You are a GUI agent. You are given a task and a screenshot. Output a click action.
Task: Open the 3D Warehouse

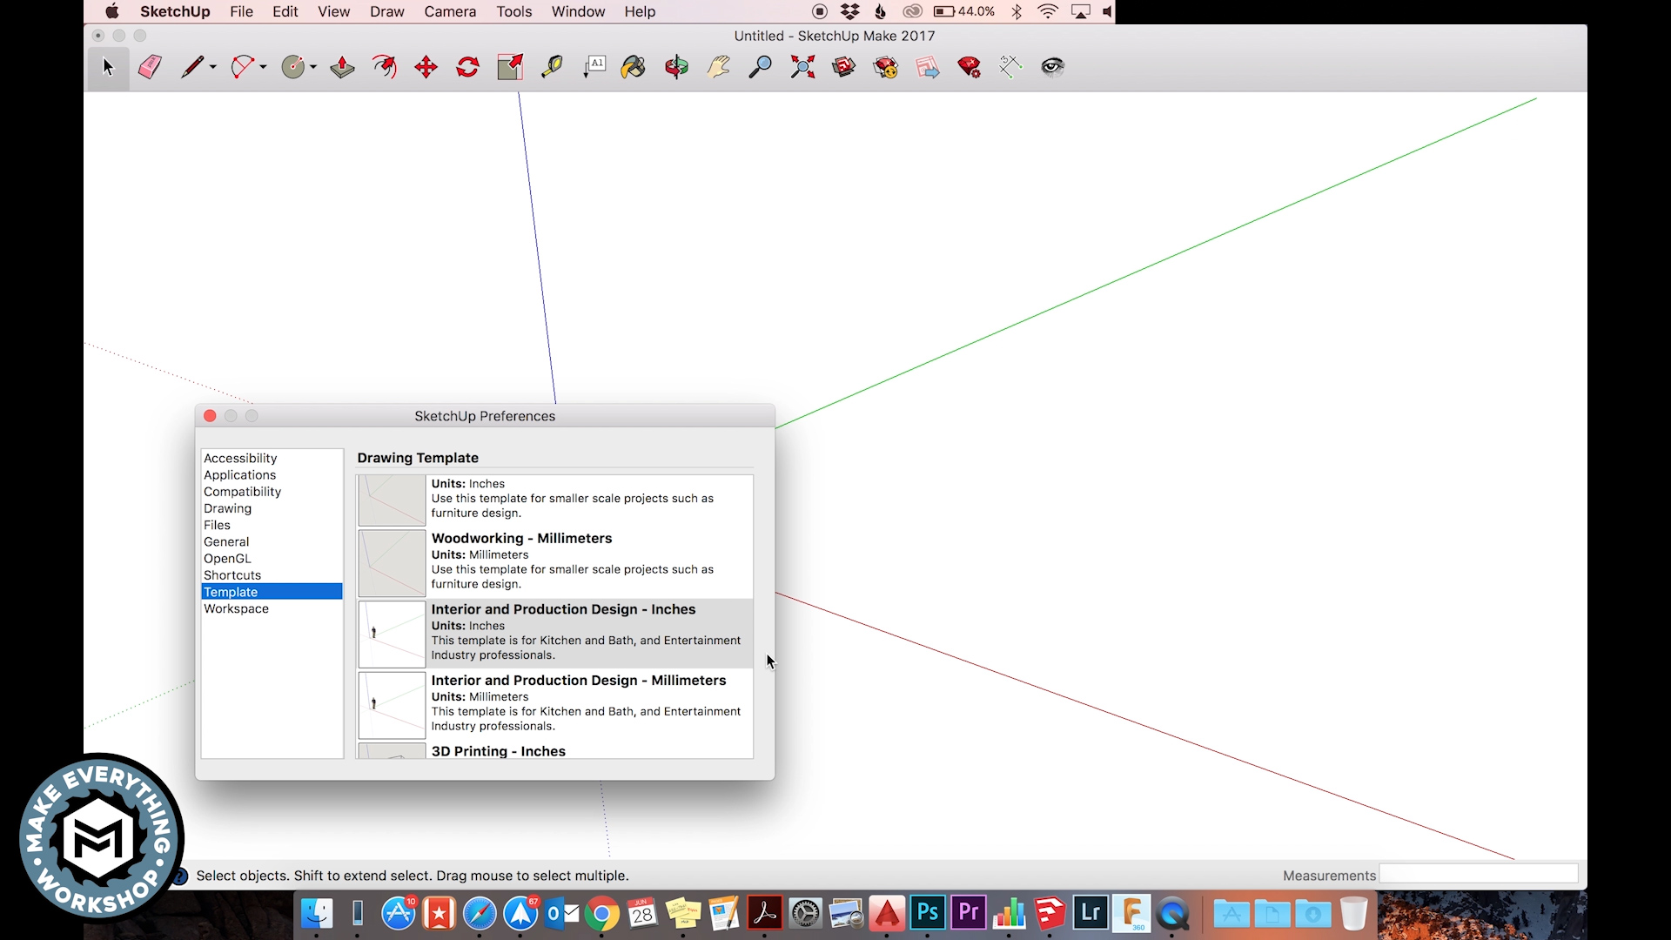[843, 67]
